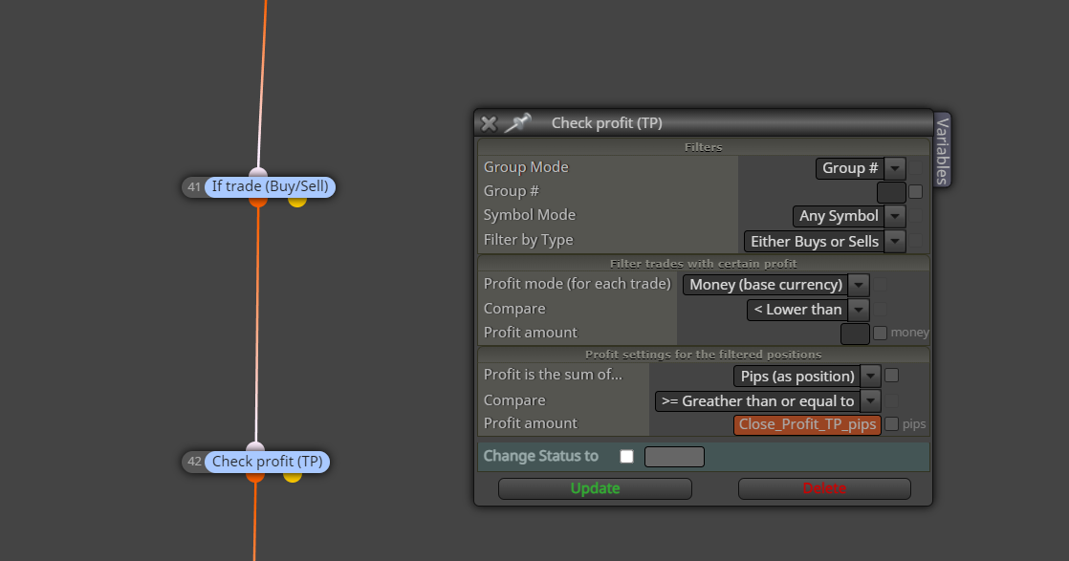Open the Variables side tab
1069x561 pixels.
pyautogui.click(x=942, y=150)
